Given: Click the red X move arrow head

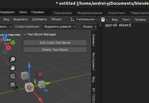Looking at the screenshot, I should pyautogui.click(x=41, y=100).
